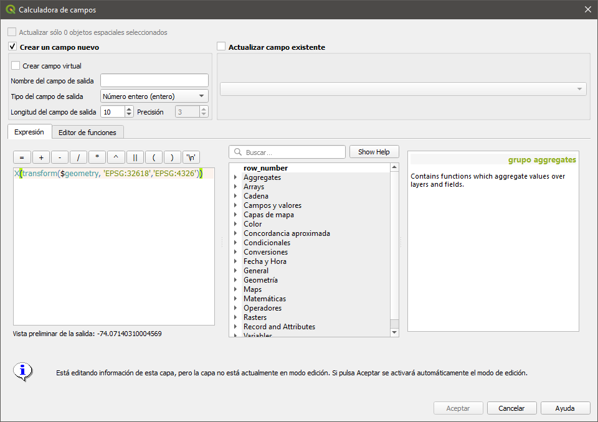This screenshot has height=422, width=598.
Task: Insert the plus operator button
Action: point(41,157)
